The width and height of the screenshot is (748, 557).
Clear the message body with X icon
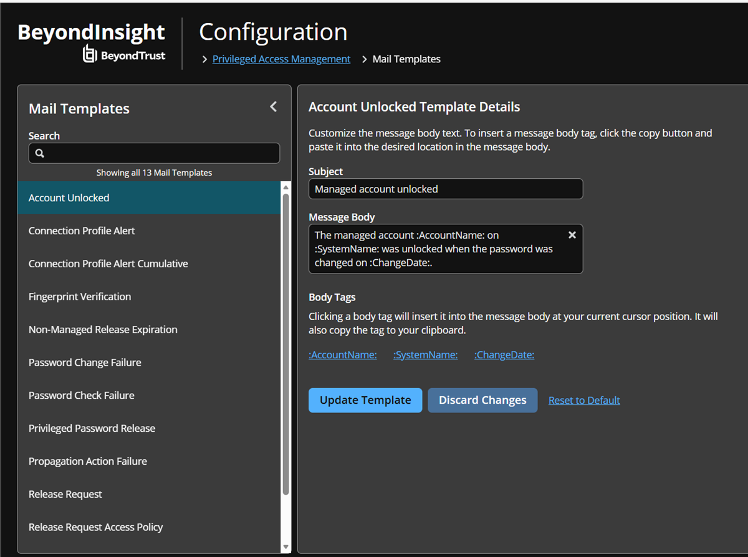click(572, 235)
